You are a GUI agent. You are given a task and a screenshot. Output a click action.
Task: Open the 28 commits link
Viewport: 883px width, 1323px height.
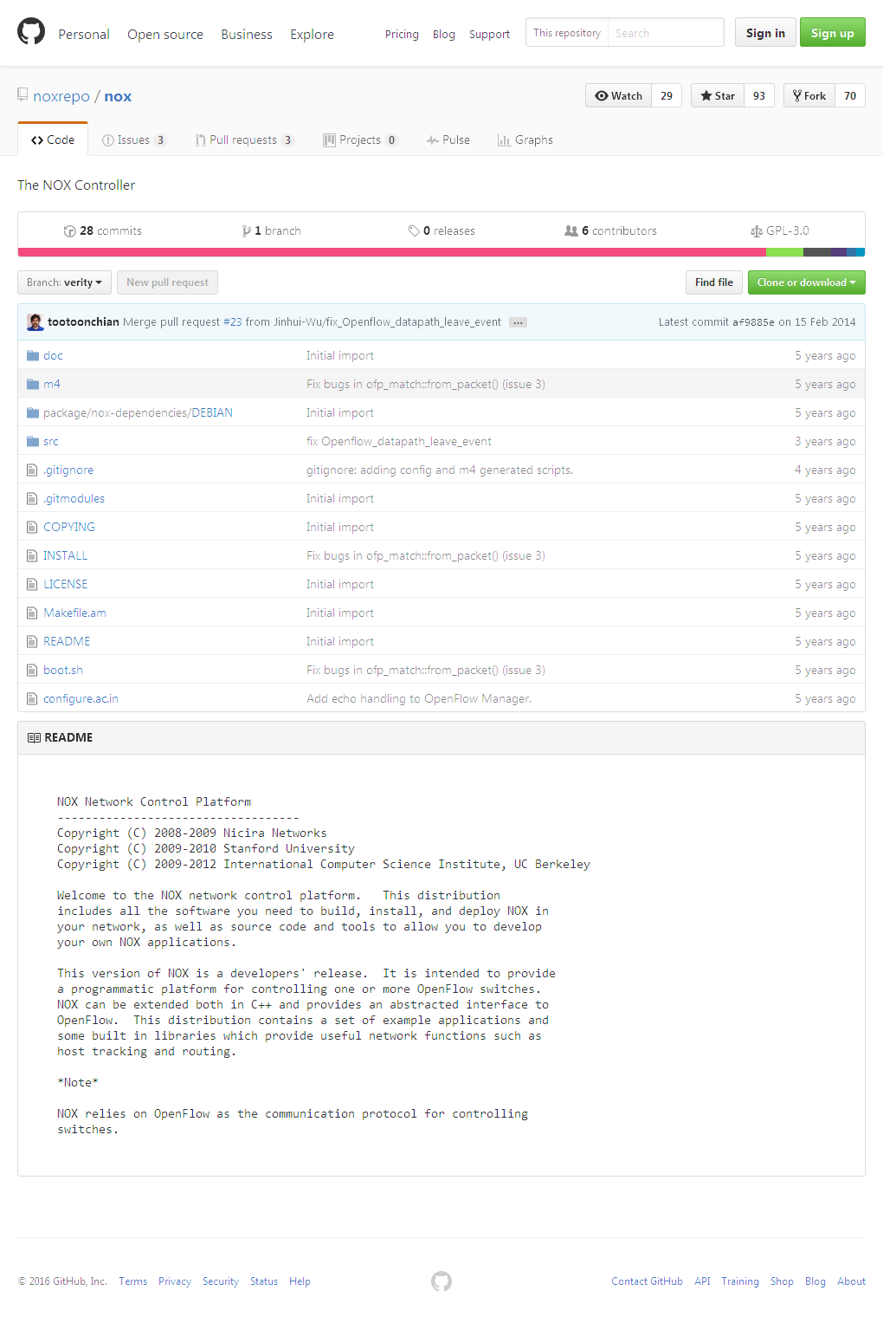[x=103, y=230]
